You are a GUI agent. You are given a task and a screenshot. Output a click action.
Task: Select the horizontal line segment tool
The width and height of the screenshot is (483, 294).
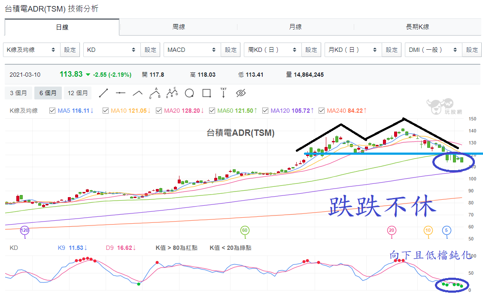[121, 93]
